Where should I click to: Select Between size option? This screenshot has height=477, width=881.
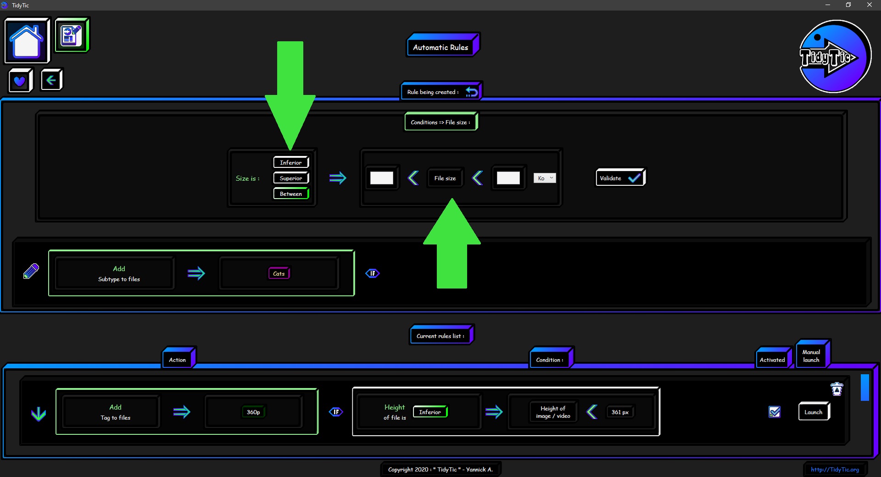(291, 194)
